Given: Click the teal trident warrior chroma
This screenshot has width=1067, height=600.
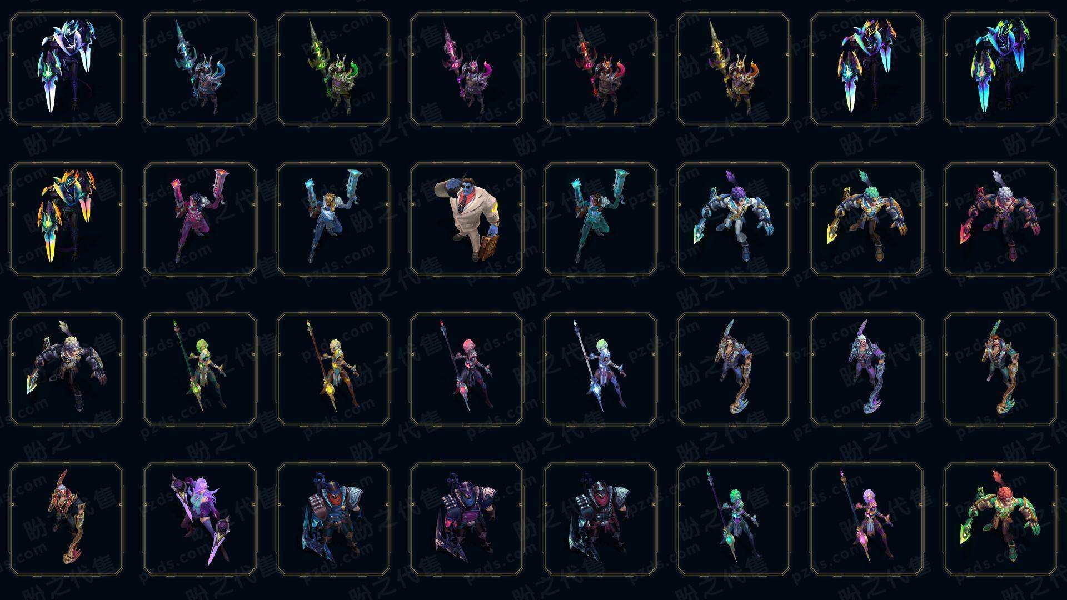Looking at the screenshot, I should pyautogui.click(x=200, y=69).
